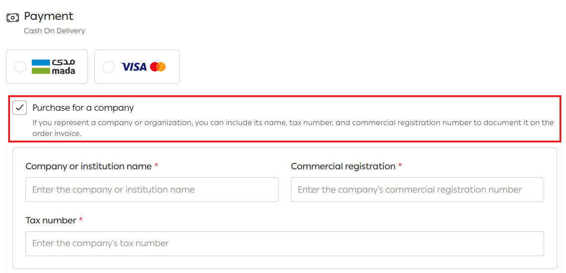The image size is (566, 273).
Task: Click the VISA logo
Action: [x=134, y=67]
